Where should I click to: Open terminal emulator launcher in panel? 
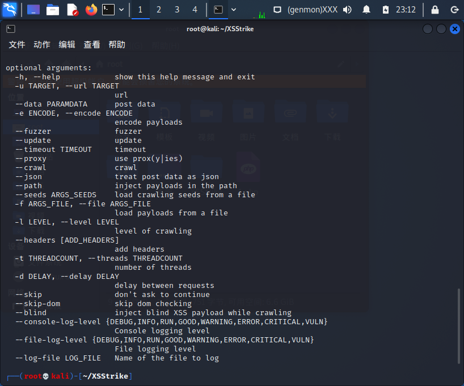(108, 10)
